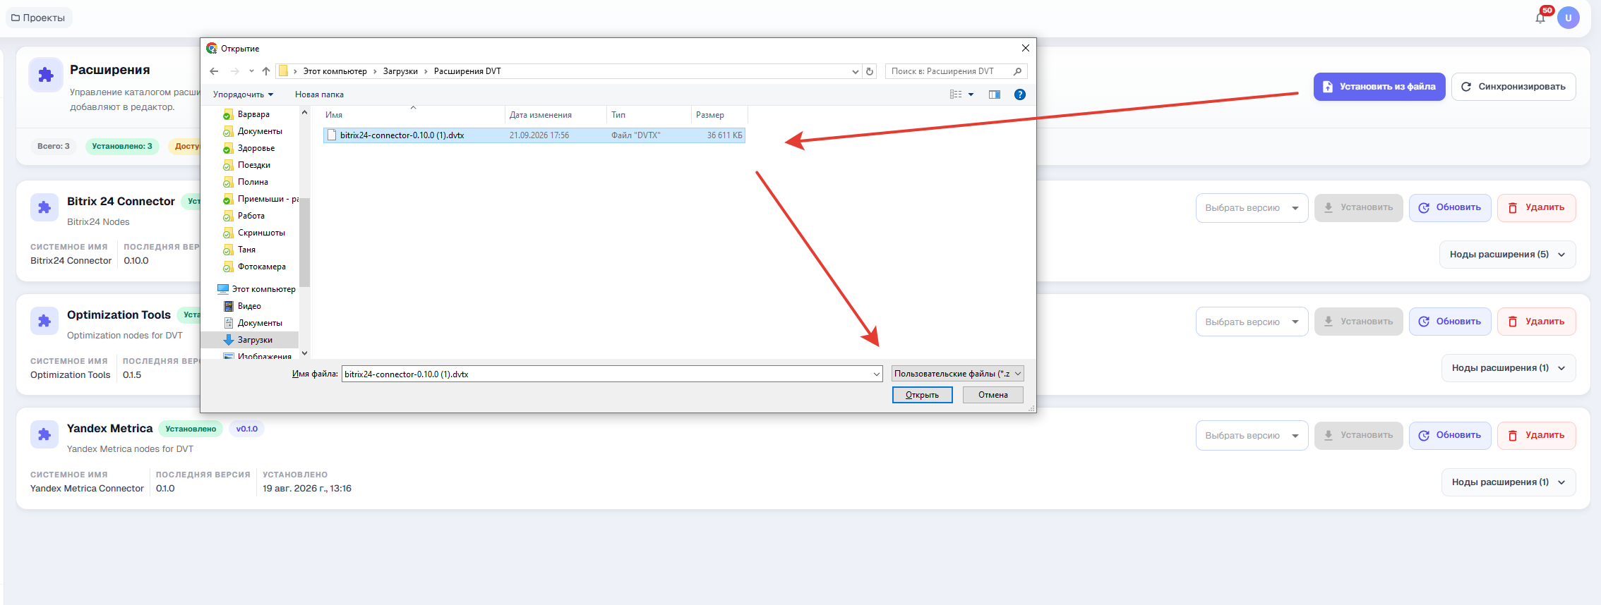Expand Ноды расширения (5) for Bitrix

tap(1507, 255)
